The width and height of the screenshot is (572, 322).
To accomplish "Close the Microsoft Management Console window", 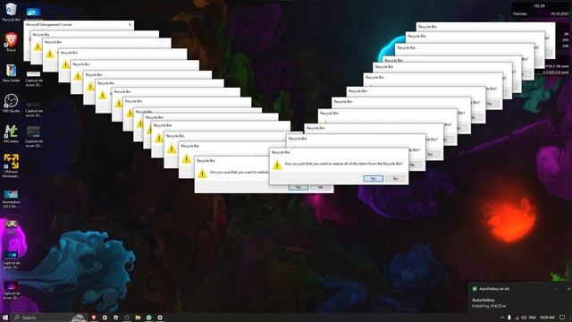I will 130,24.
